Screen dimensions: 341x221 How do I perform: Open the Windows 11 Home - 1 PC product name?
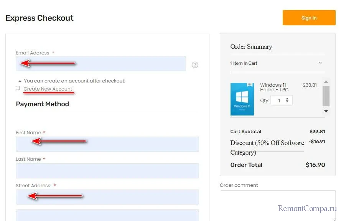tap(274, 87)
